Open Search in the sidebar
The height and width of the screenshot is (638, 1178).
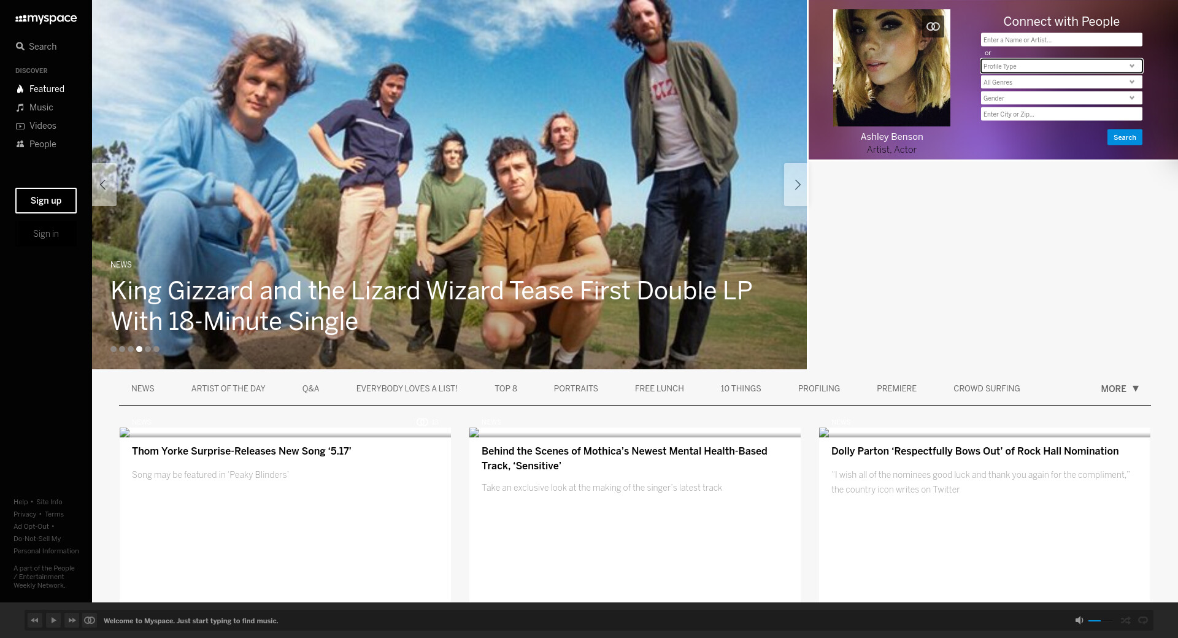pos(36,47)
